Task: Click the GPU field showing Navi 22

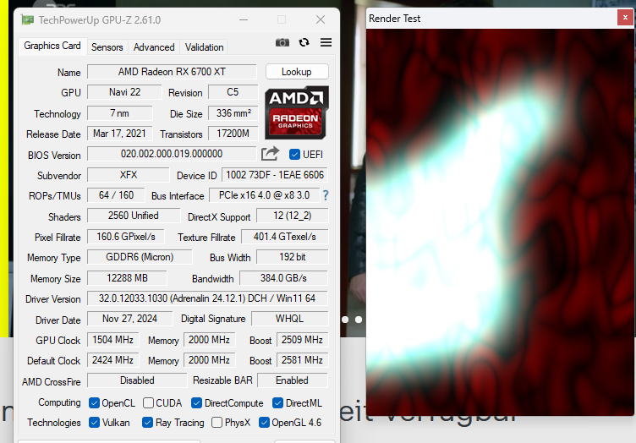Action: [x=124, y=92]
